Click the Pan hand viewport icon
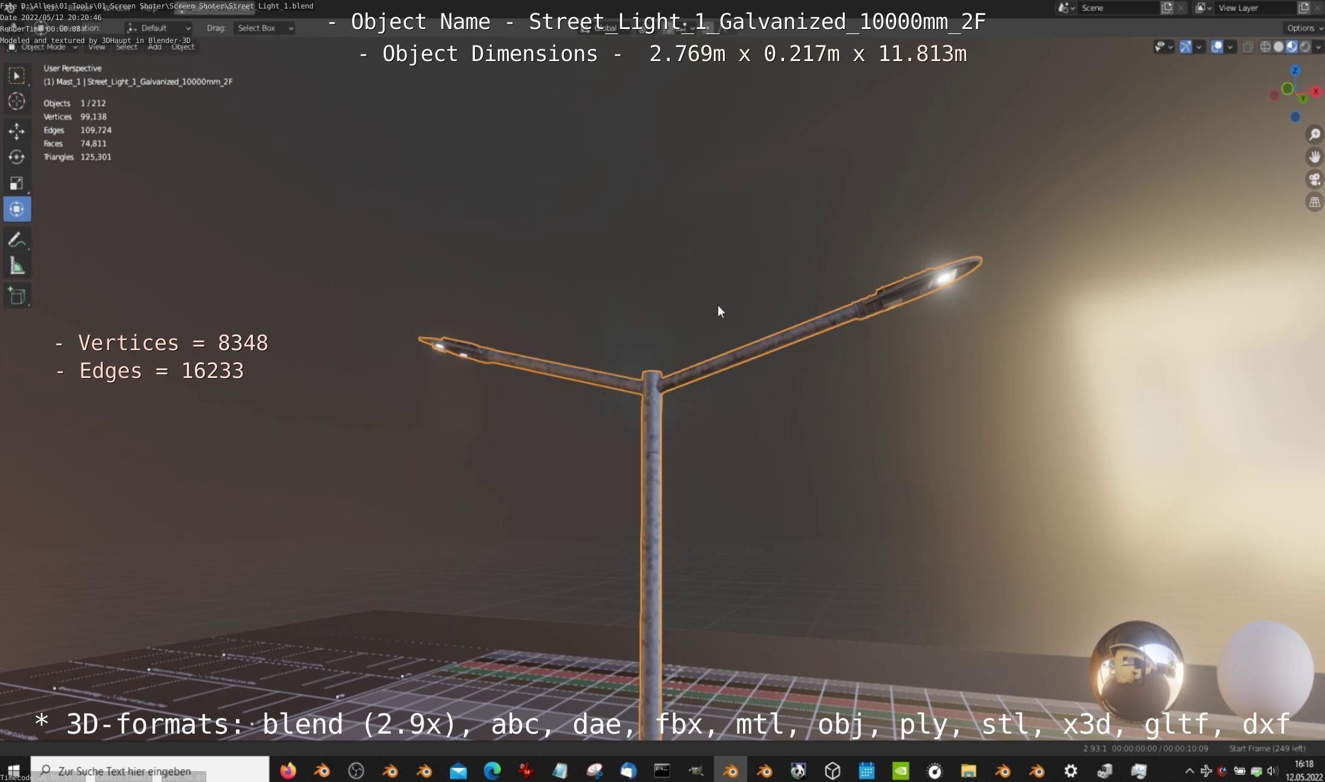1325x782 pixels. (1314, 157)
